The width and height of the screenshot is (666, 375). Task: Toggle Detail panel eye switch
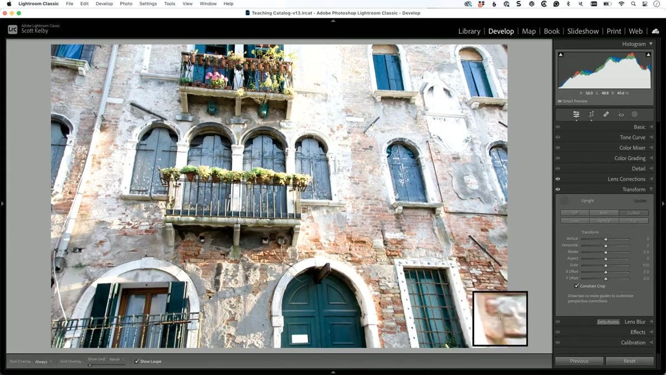(x=558, y=169)
